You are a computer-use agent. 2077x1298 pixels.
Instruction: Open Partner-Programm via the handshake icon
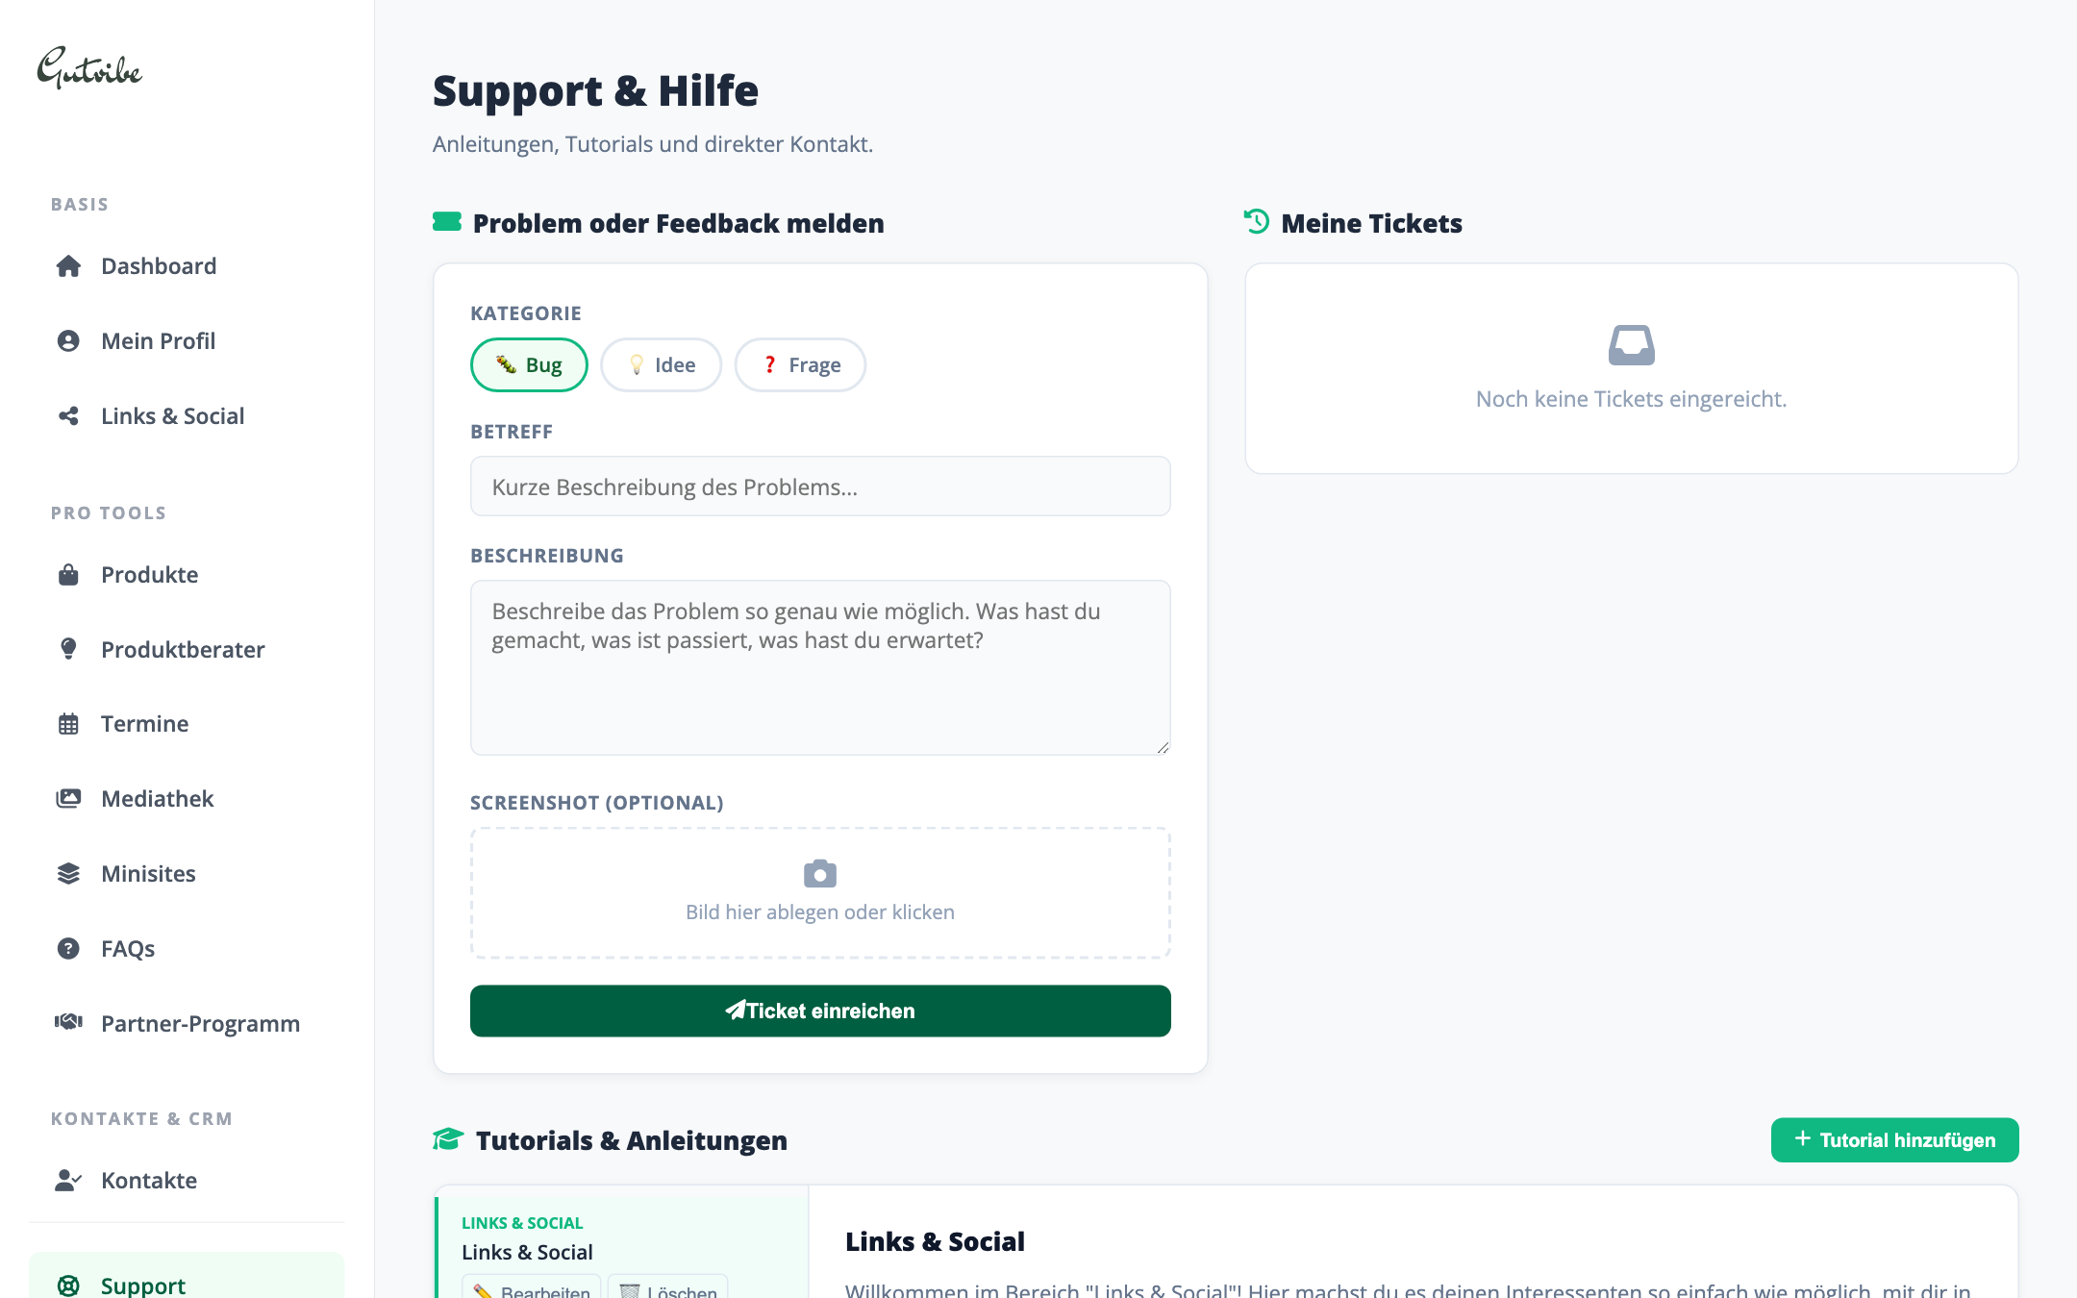point(68,1023)
